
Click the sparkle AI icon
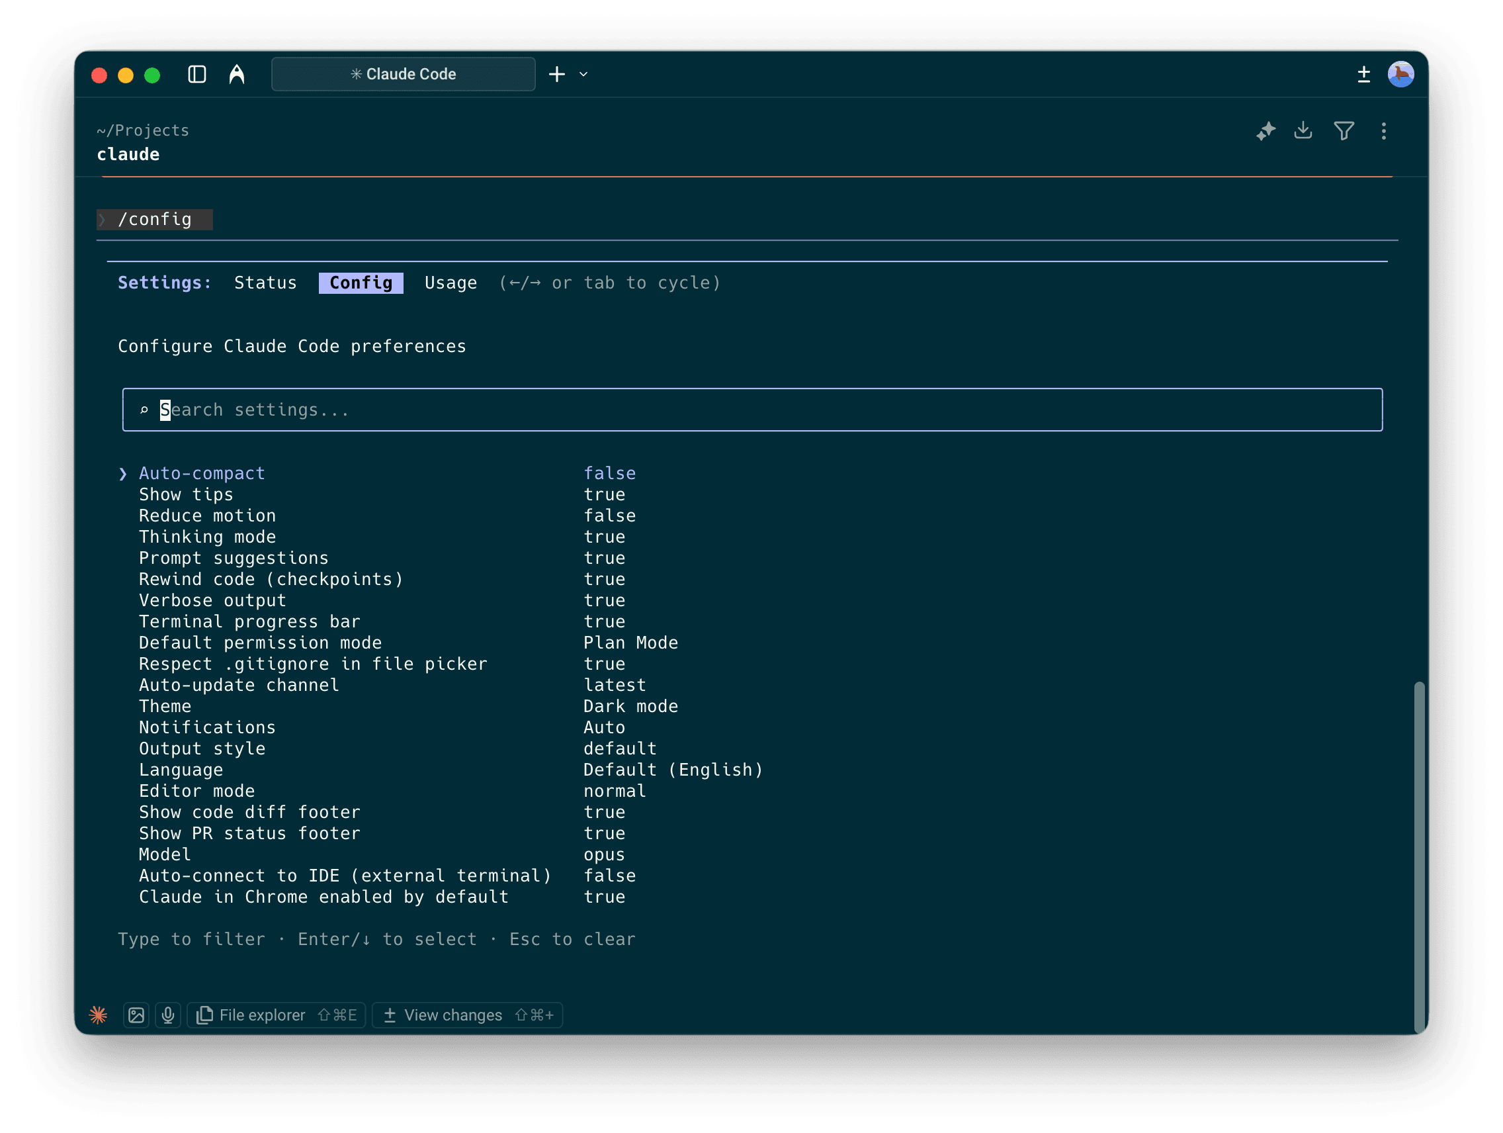click(x=1266, y=130)
